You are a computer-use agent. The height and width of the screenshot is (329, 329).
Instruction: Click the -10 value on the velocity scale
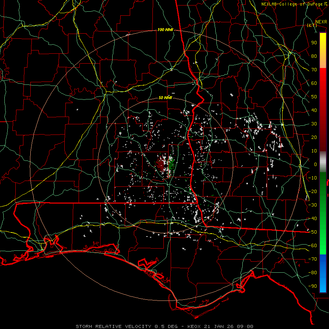[x=313, y=178]
